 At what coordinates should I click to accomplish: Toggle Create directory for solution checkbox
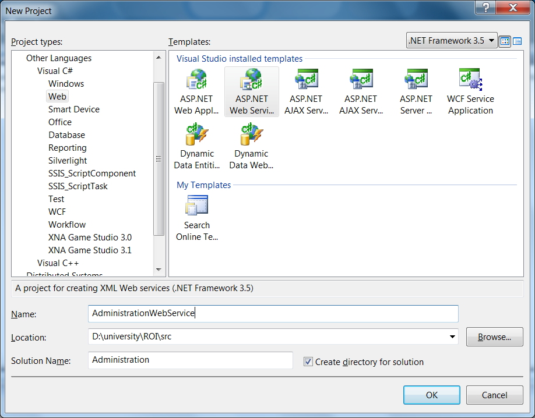click(308, 362)
